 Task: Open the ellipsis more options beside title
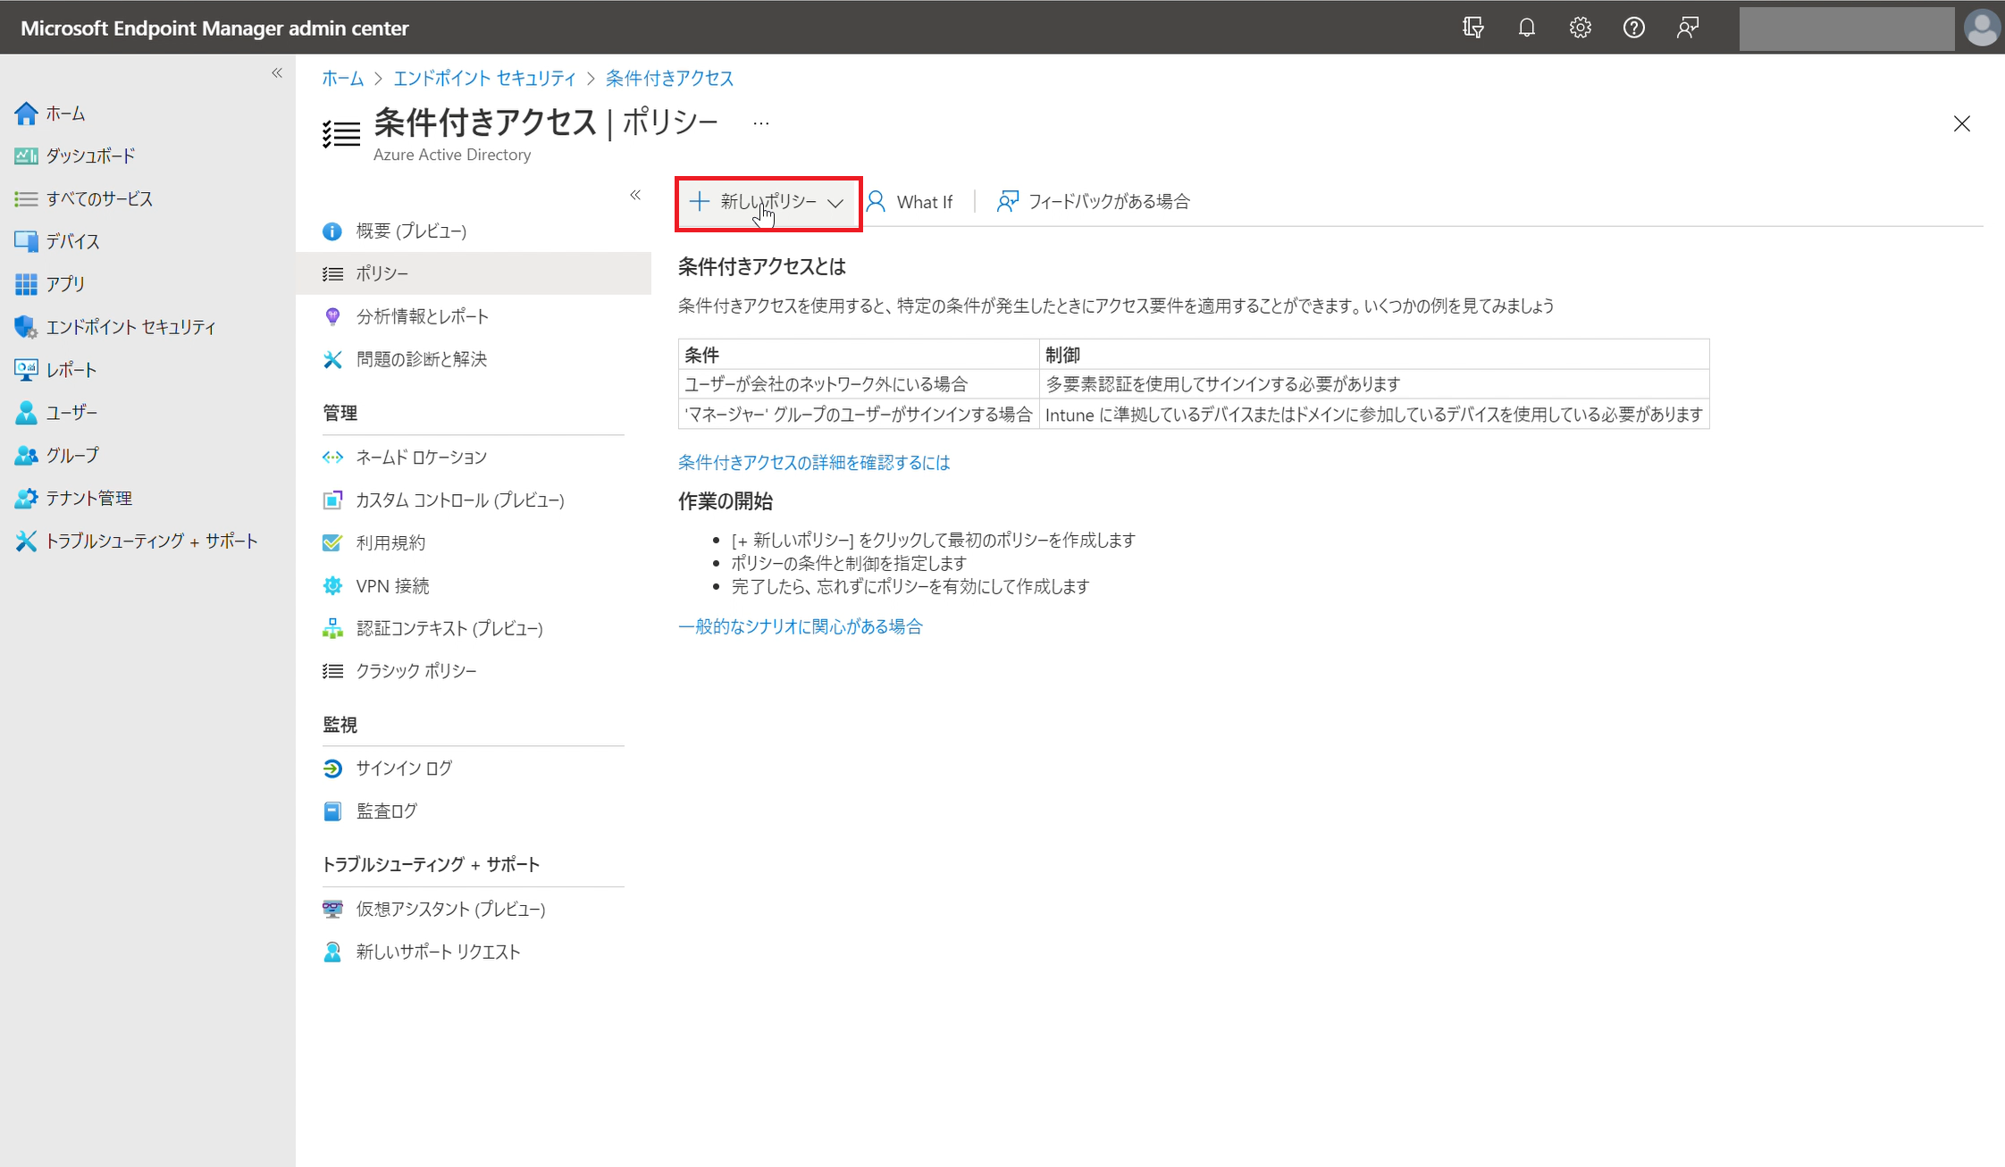[761, 123]
